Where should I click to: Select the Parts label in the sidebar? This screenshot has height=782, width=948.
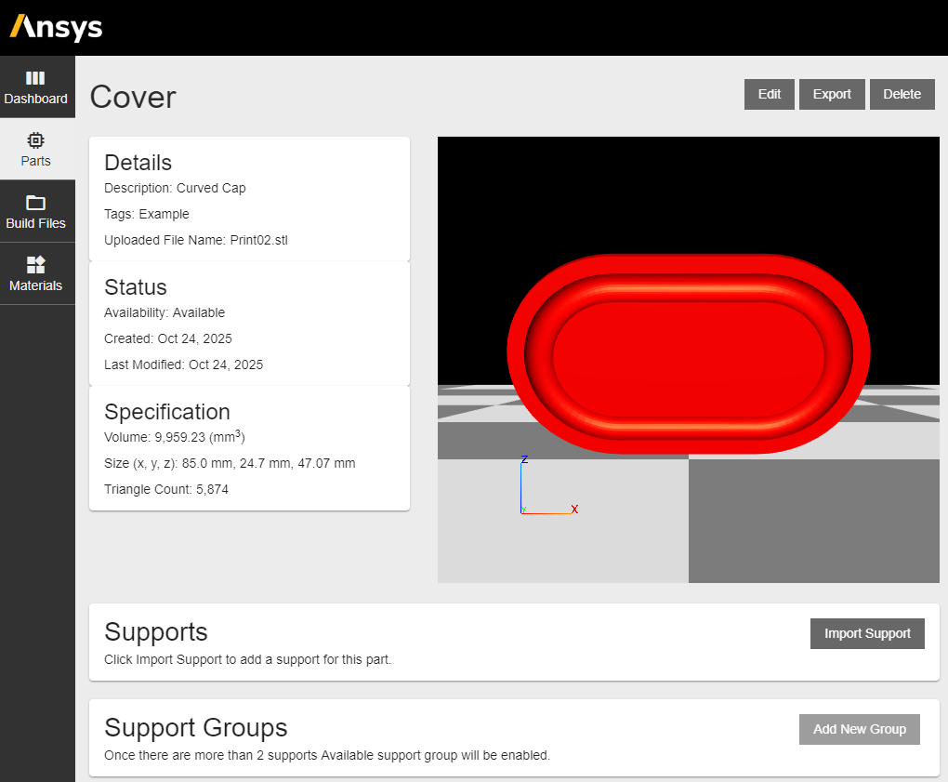pos(35,161)
